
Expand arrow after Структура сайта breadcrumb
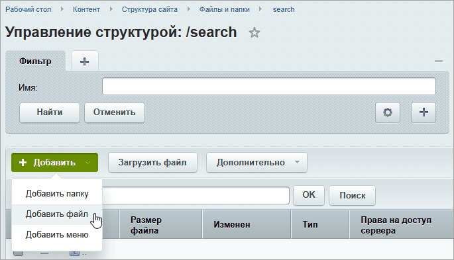coord(188,9)
